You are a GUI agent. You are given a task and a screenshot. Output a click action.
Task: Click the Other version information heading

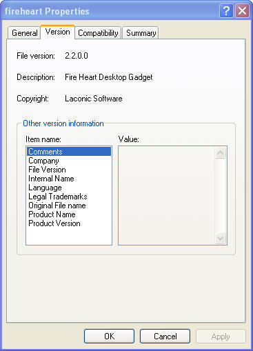click(63, 123)
